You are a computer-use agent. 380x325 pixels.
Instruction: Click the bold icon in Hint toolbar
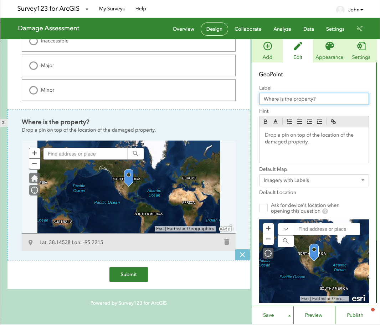266,122
